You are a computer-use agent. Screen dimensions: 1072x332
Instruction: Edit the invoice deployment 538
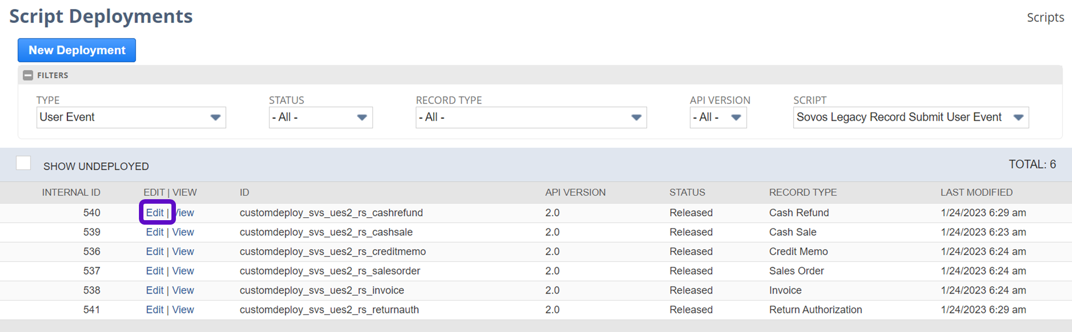[154, 291]
